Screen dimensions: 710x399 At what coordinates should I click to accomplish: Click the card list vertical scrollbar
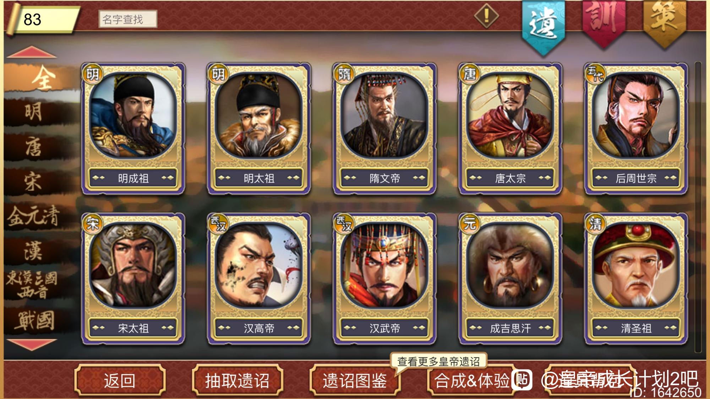click(698, 207)
